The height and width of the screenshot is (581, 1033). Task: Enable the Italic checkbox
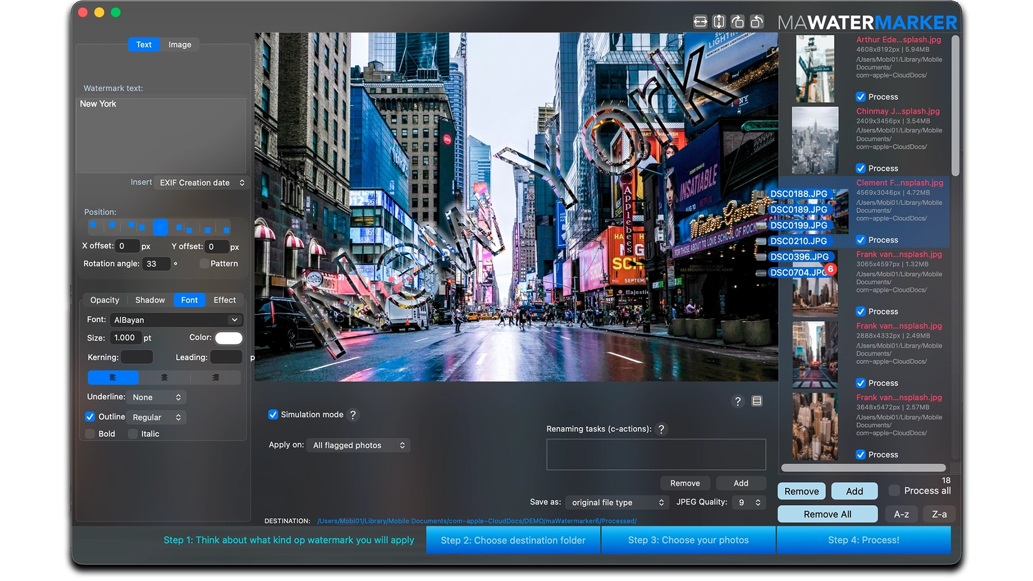pos(133,434)
